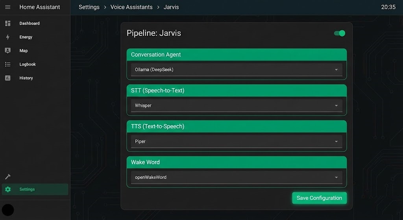
Task: Click the History chart icon
Action: pos(8,78)
